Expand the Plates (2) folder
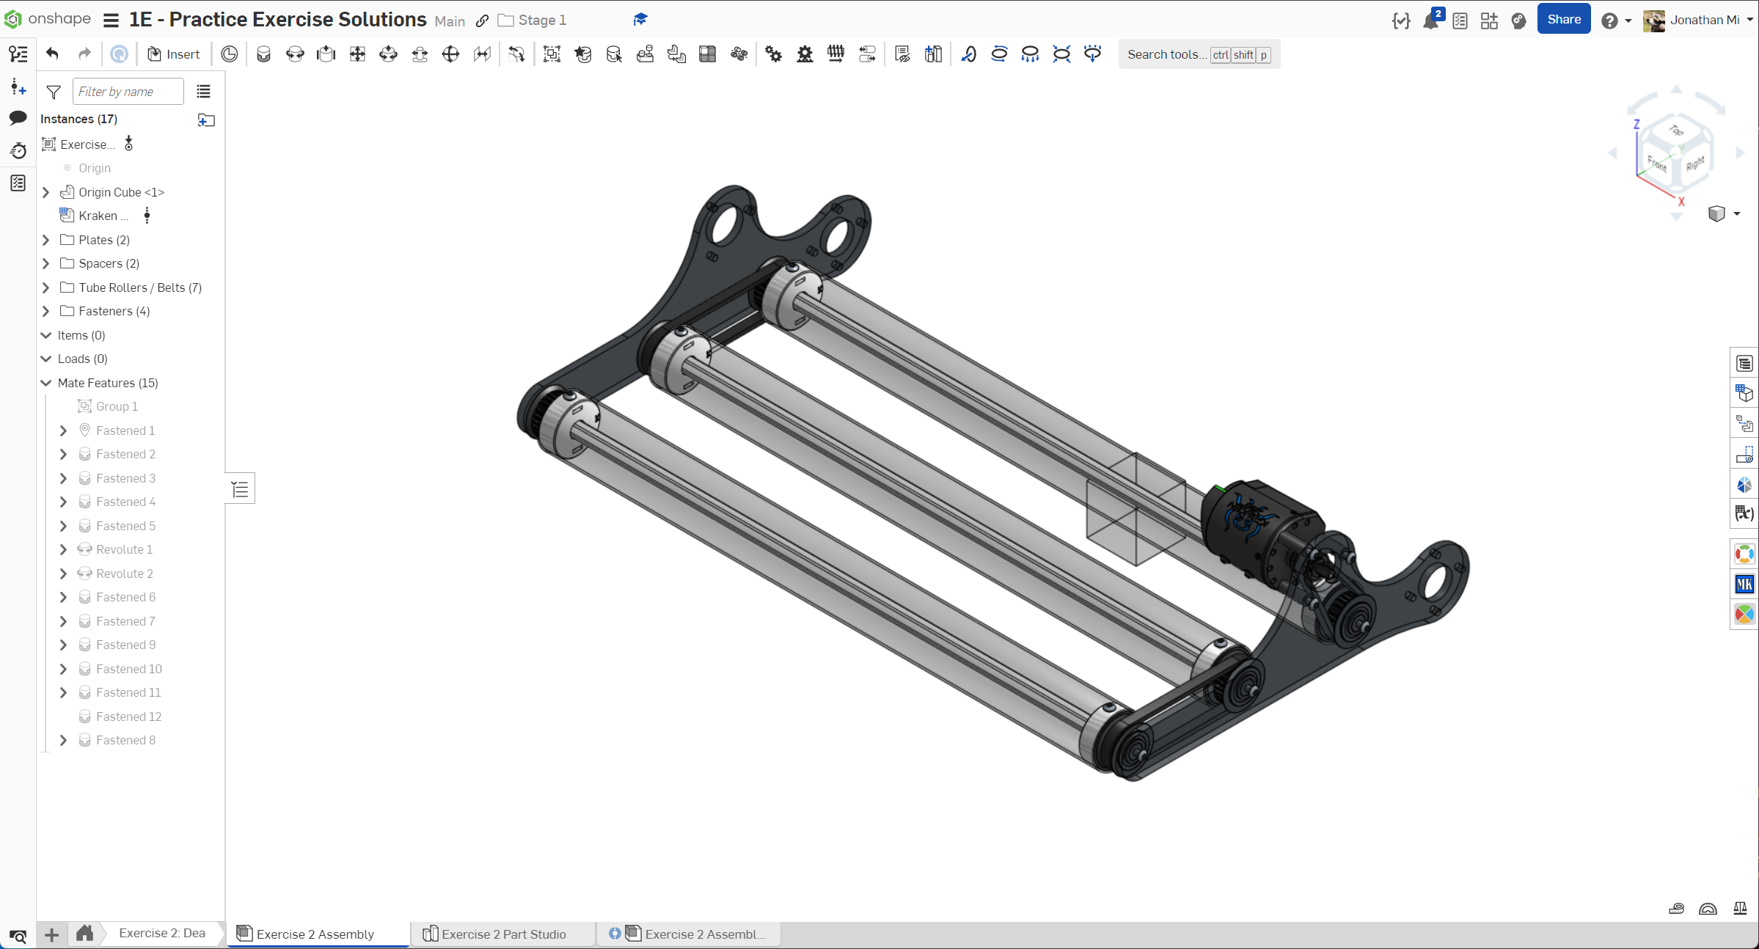 click(x=46, y=240)
